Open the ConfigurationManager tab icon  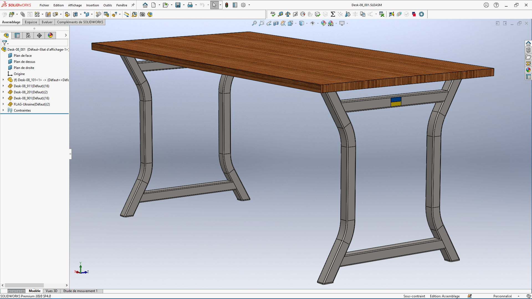point(28,35)
